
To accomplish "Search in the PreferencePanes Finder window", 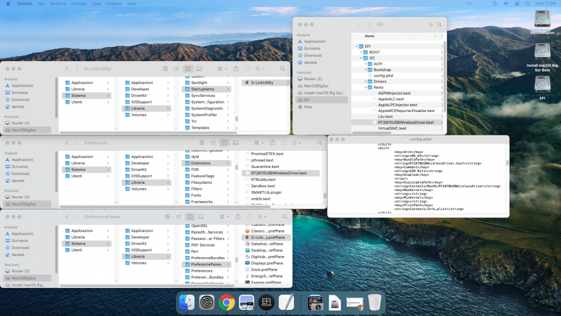I will pyautogui.click(x=285, y=217).
